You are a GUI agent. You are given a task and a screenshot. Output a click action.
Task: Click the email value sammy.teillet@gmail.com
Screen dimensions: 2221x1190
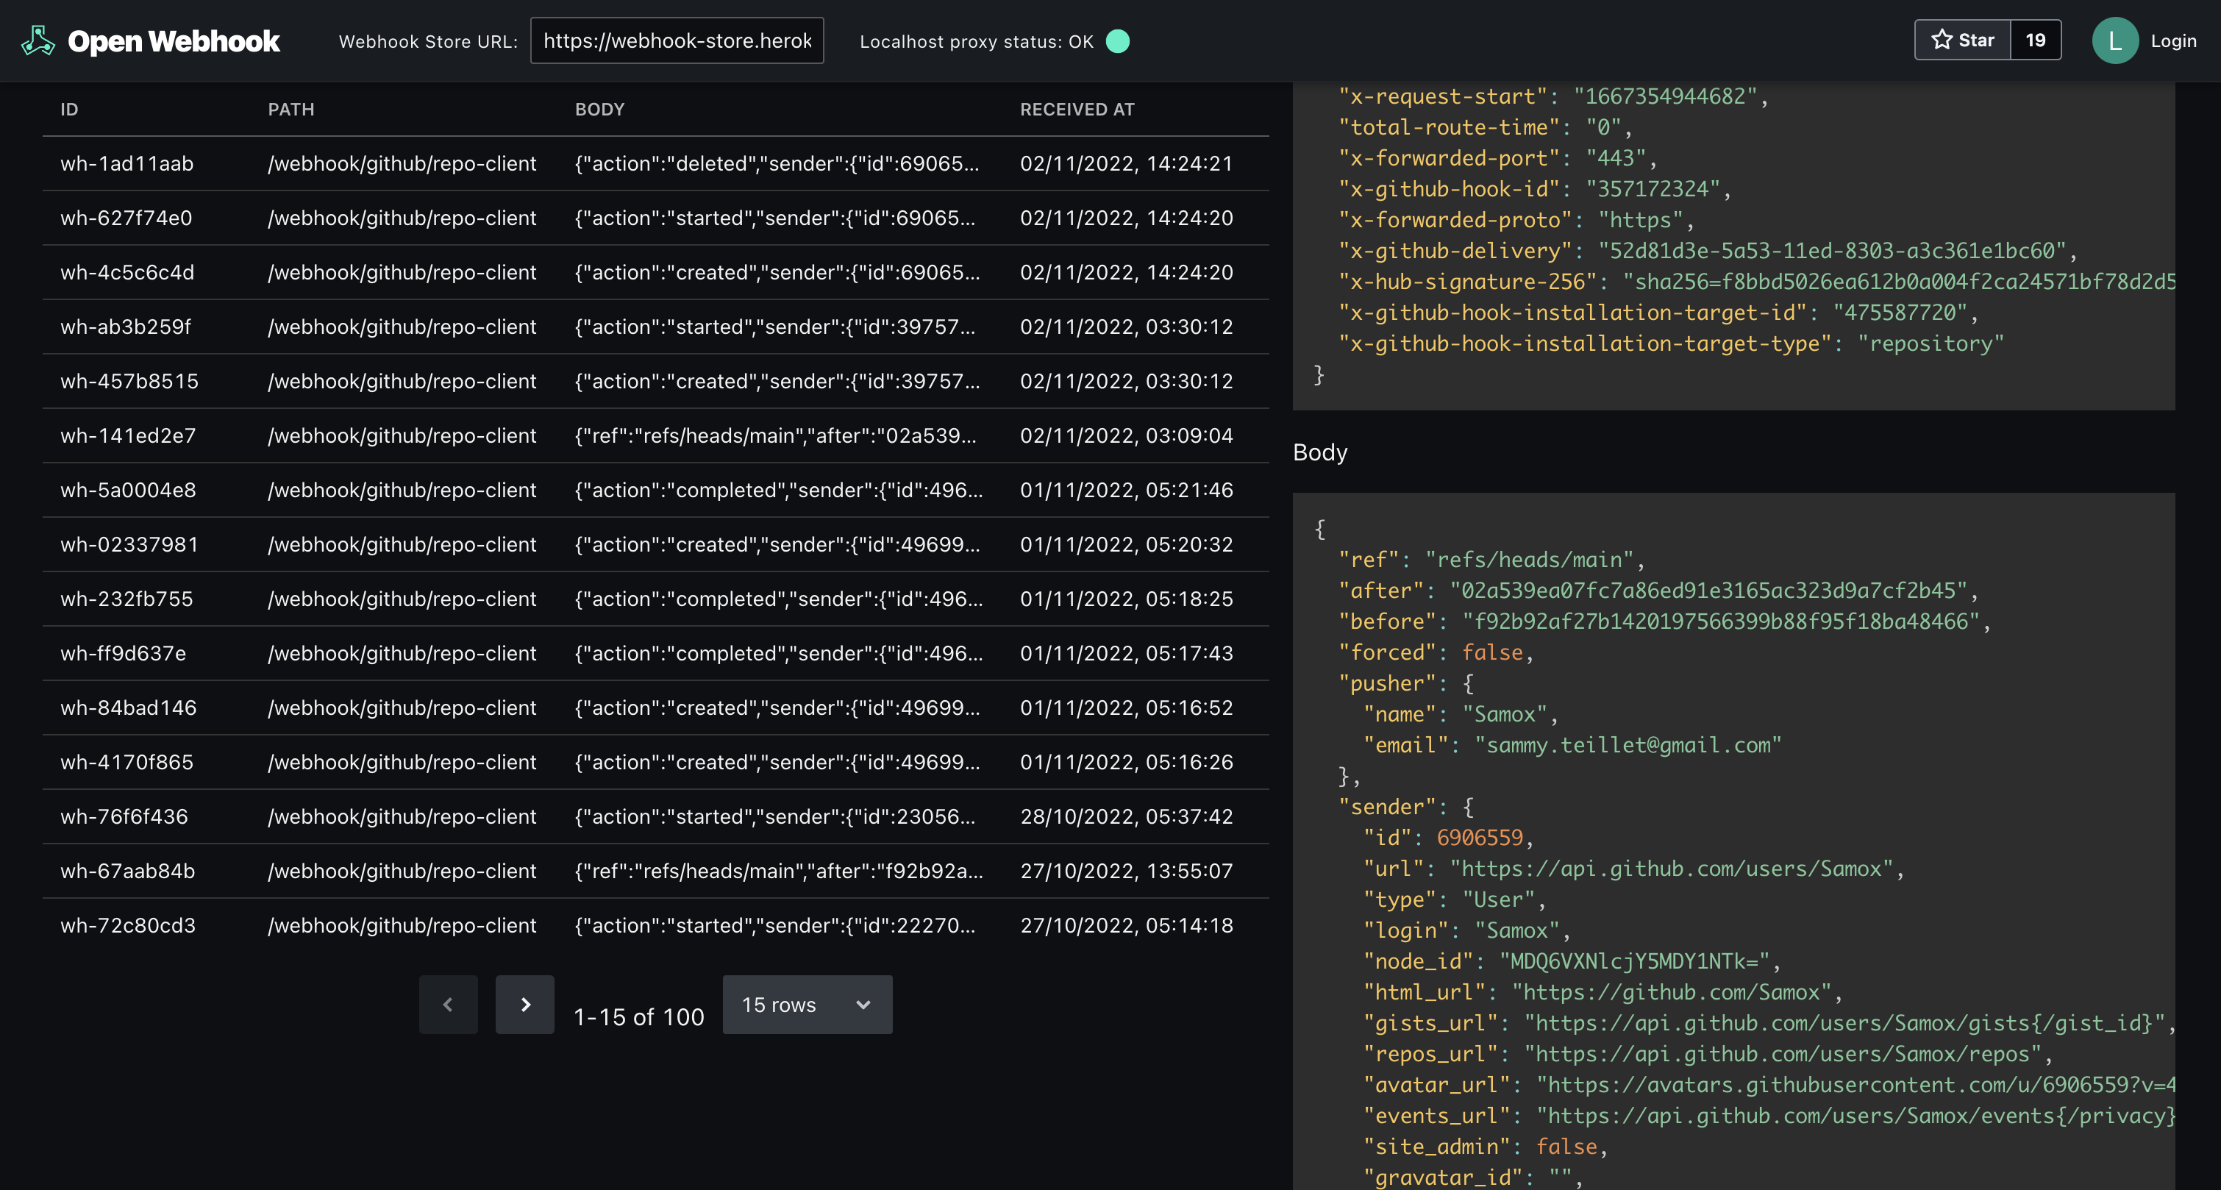[x=1628, y=745]
